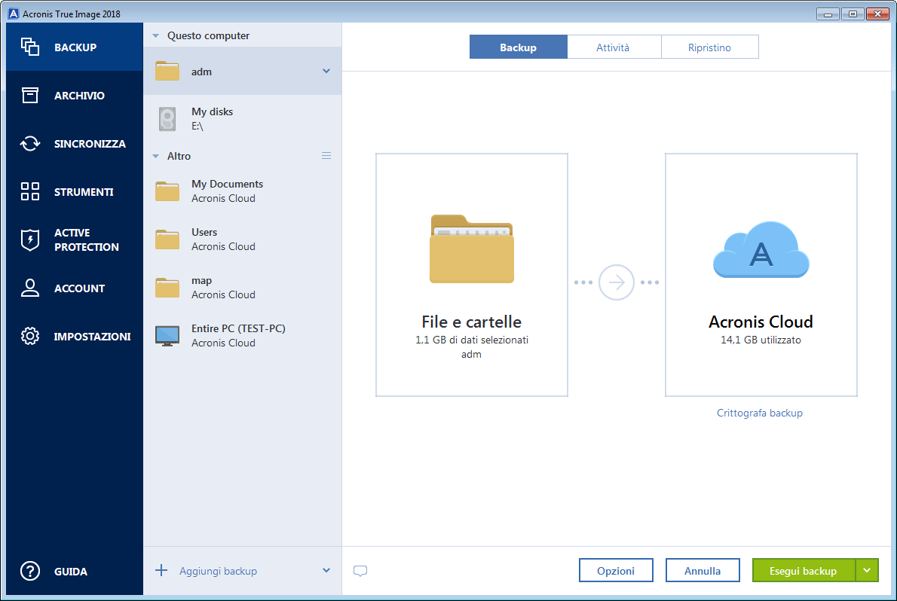Click the ACCOUNT label
Image resolution: width=897 pixels, height=601 pixels.
click(79, 288)
